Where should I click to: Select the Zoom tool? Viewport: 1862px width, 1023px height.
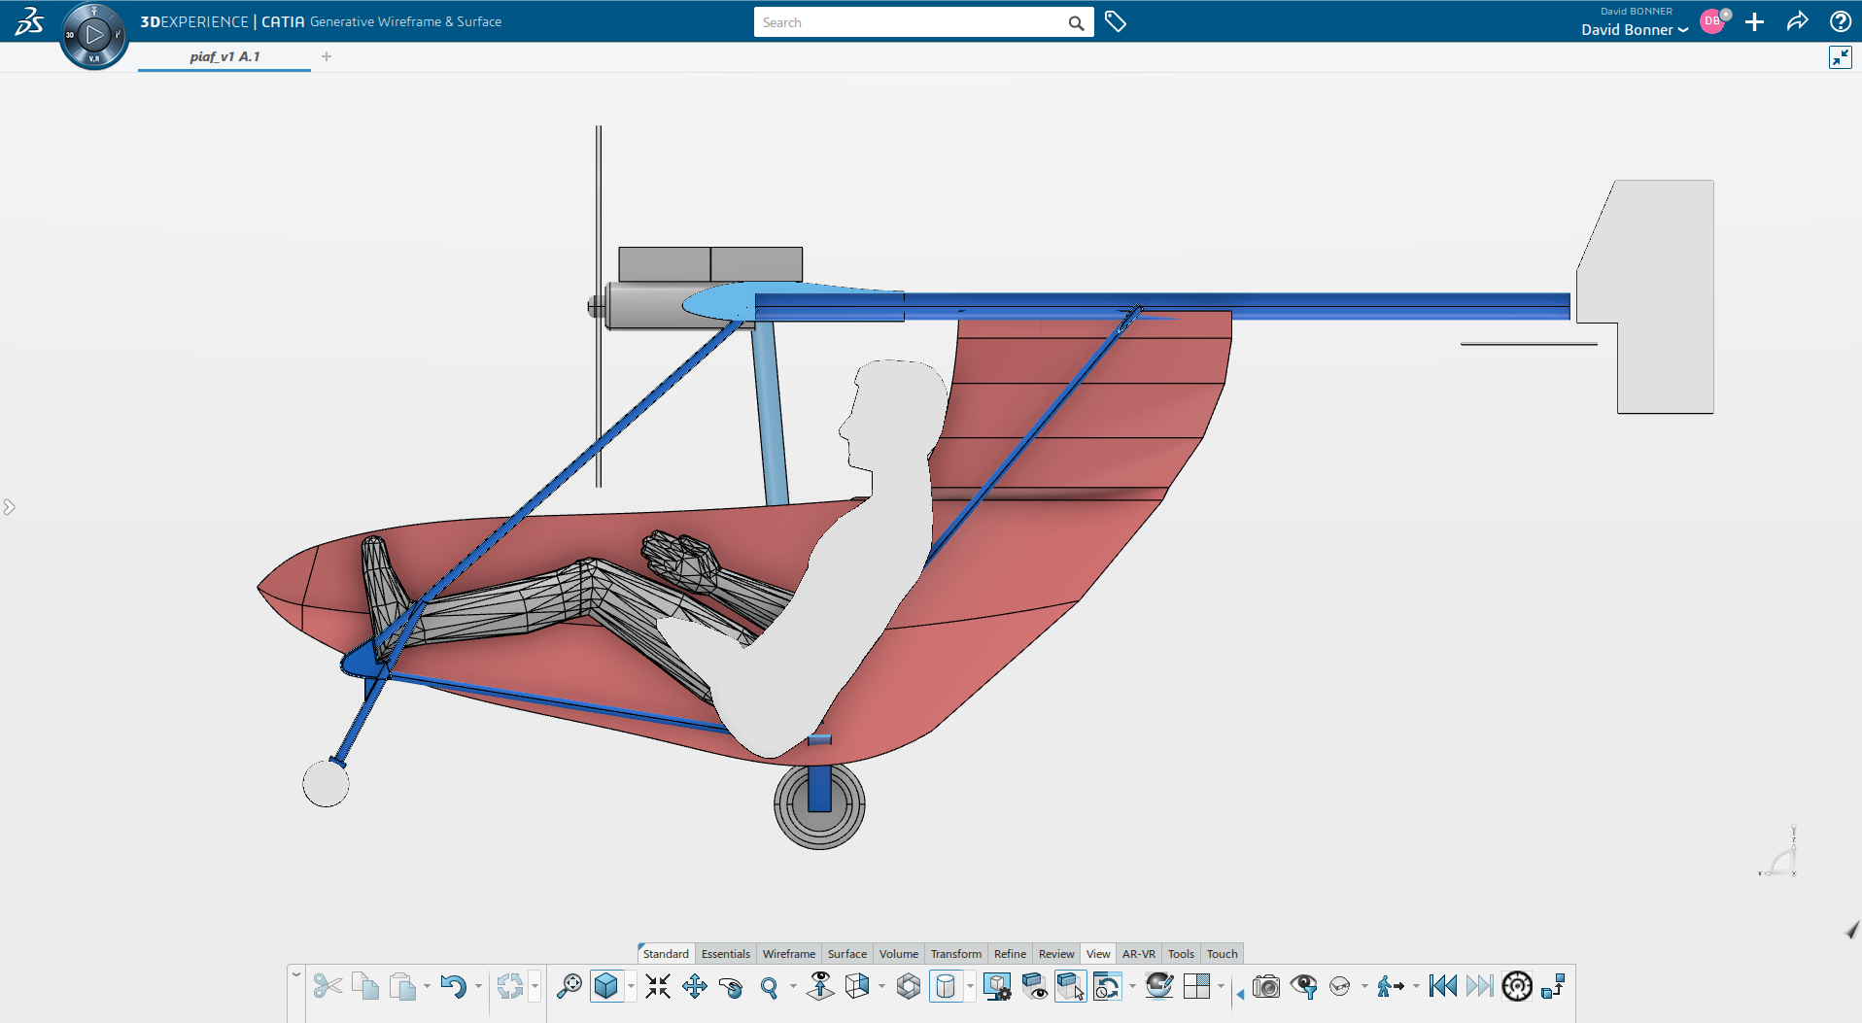click(x=769, y=987)
